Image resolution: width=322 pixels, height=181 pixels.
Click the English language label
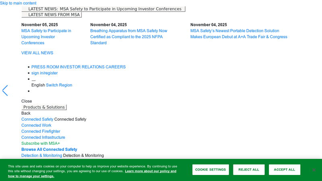click(38, 85)
